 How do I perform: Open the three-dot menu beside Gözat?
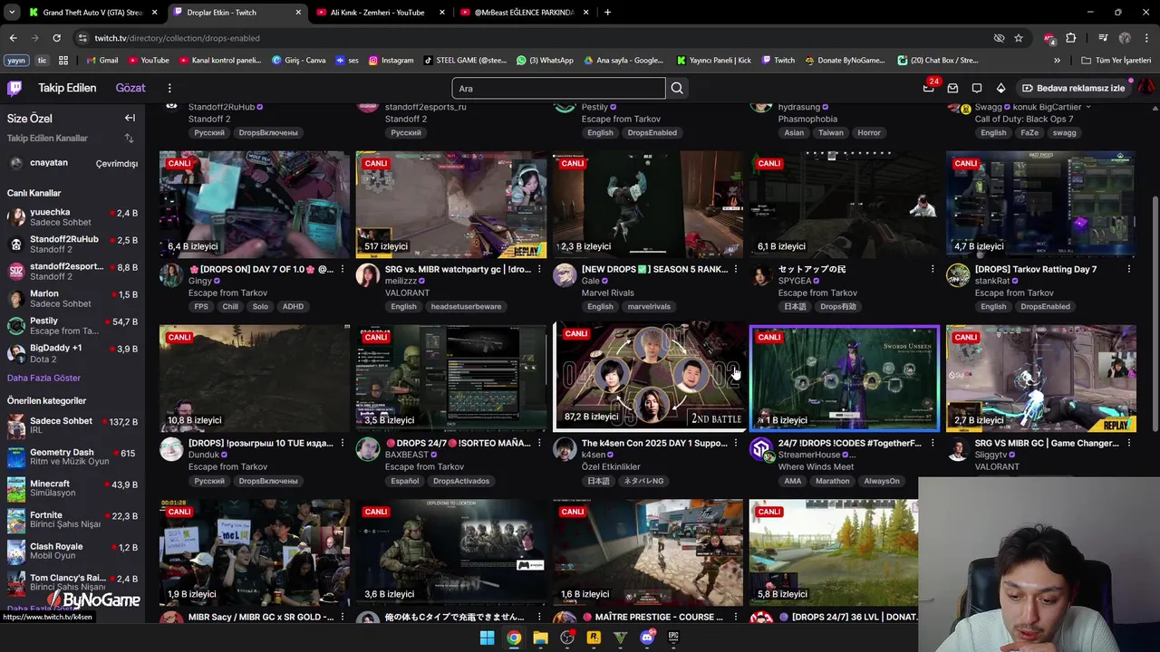(x=169, y=88)
